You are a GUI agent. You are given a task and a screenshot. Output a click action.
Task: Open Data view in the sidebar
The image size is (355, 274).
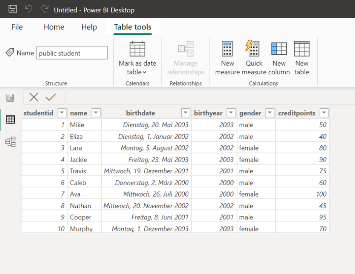pyautogui.click(x=10, y=120)
